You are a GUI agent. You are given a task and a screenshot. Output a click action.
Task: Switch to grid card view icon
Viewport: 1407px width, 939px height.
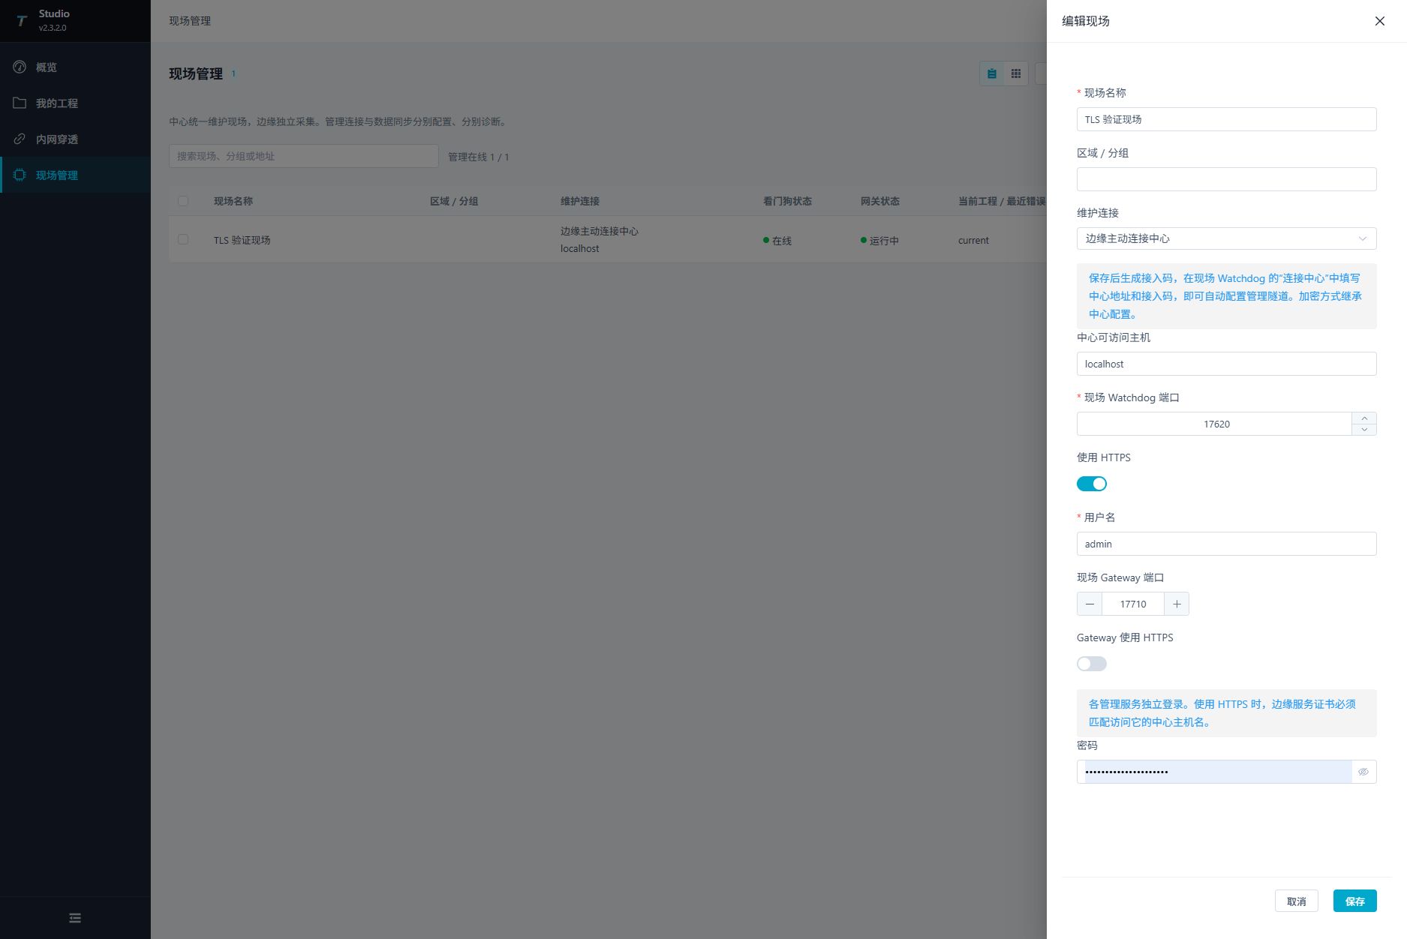1016,73
